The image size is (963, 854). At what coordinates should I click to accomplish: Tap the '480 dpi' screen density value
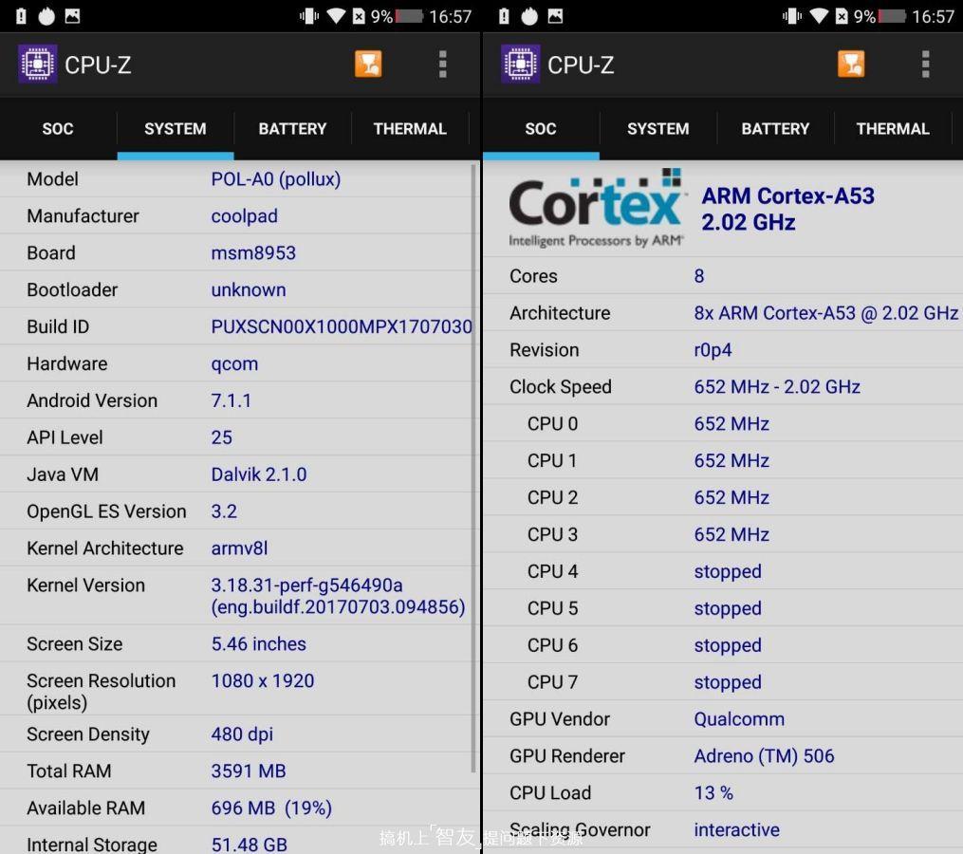(242, 734)
